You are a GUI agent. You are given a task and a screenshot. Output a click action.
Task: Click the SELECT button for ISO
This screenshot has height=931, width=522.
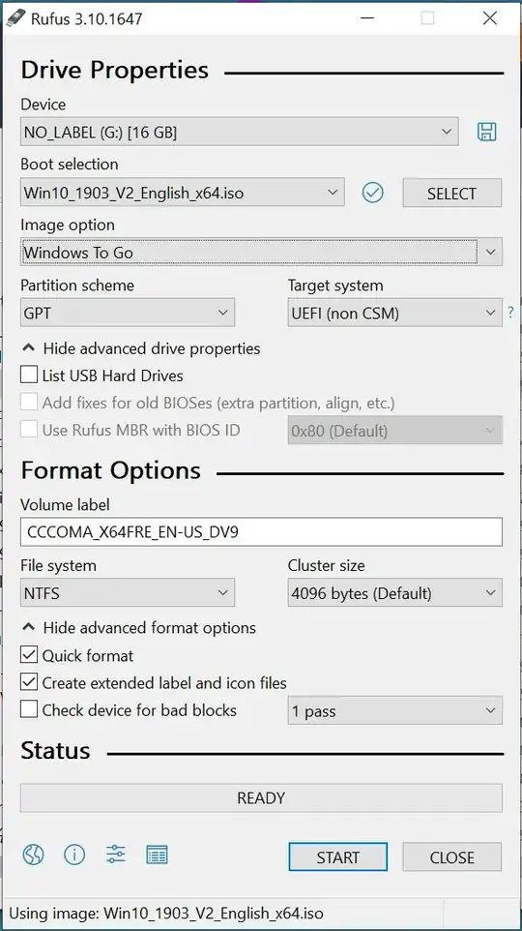tap(452, 193)
